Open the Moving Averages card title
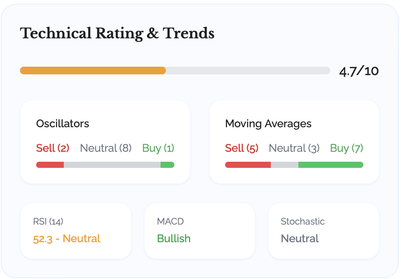 (268, 124)
